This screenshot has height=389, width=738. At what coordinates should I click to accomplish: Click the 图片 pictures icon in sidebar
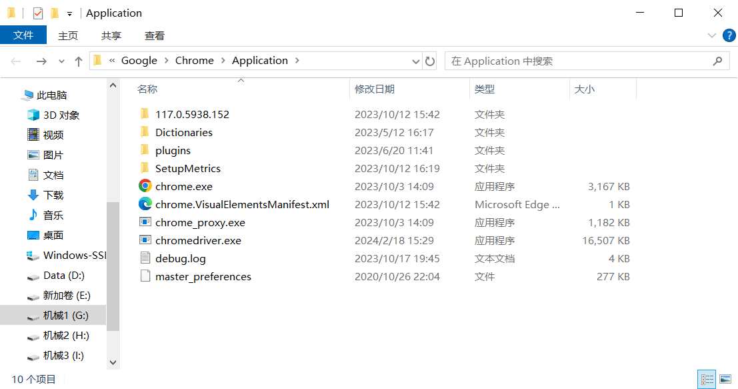coord(33,155)
